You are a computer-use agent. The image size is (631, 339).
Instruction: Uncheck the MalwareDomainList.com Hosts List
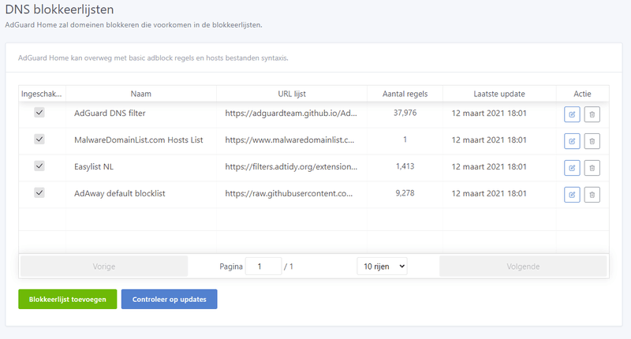pos(39,139)
